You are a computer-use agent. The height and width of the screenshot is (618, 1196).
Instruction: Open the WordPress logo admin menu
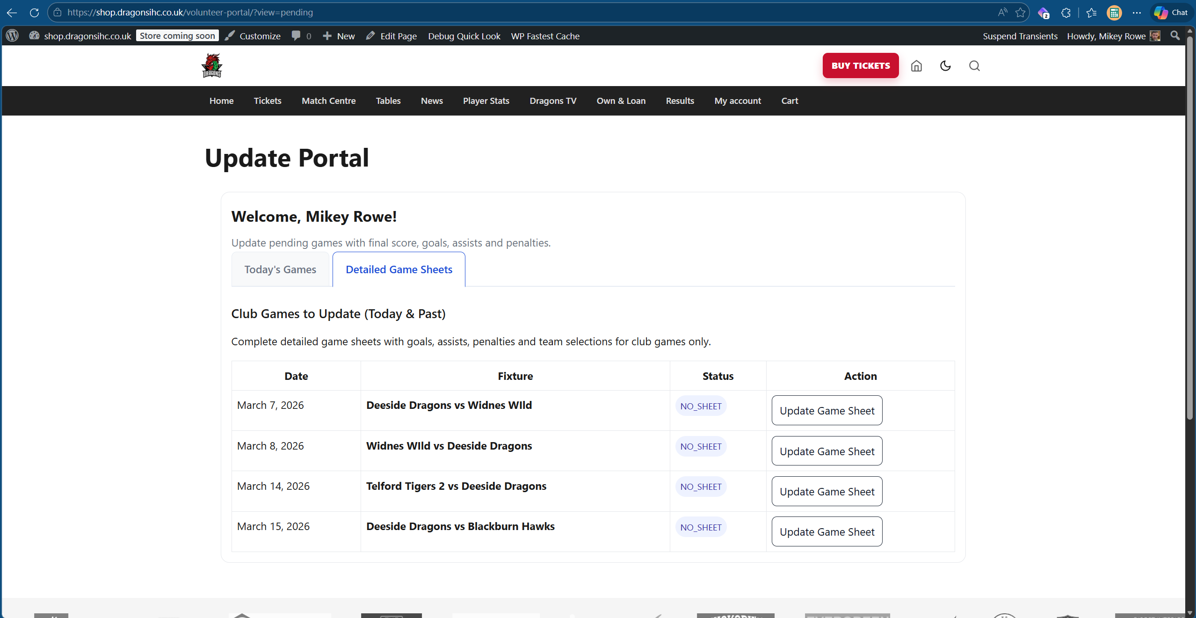pos(13,36)
